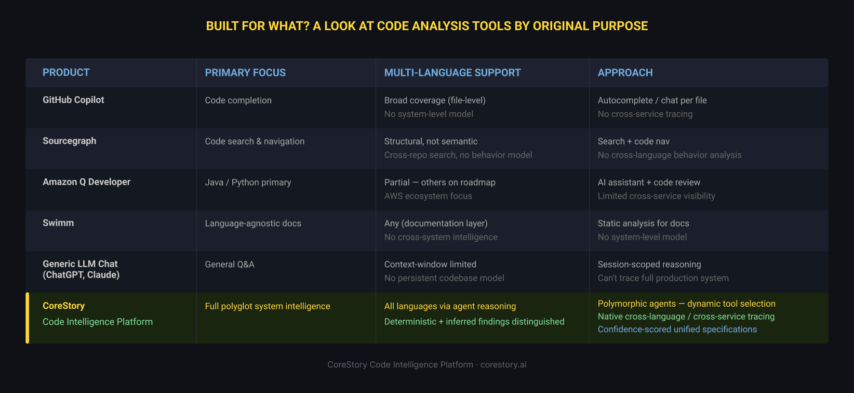Click Static analysis for docs text

(644, 224)
